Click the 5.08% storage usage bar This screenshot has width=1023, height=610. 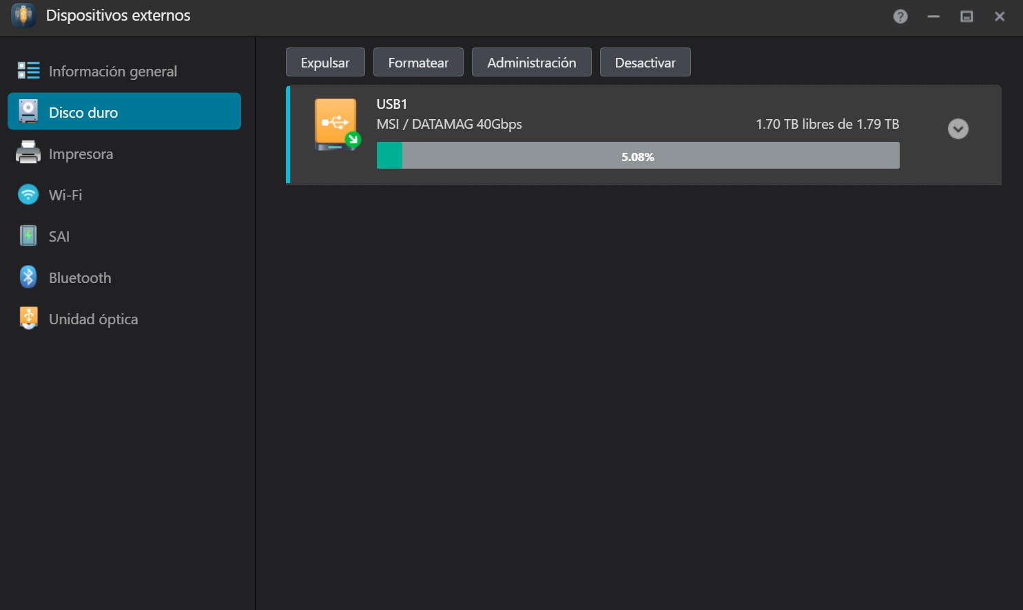coord(638,156)
